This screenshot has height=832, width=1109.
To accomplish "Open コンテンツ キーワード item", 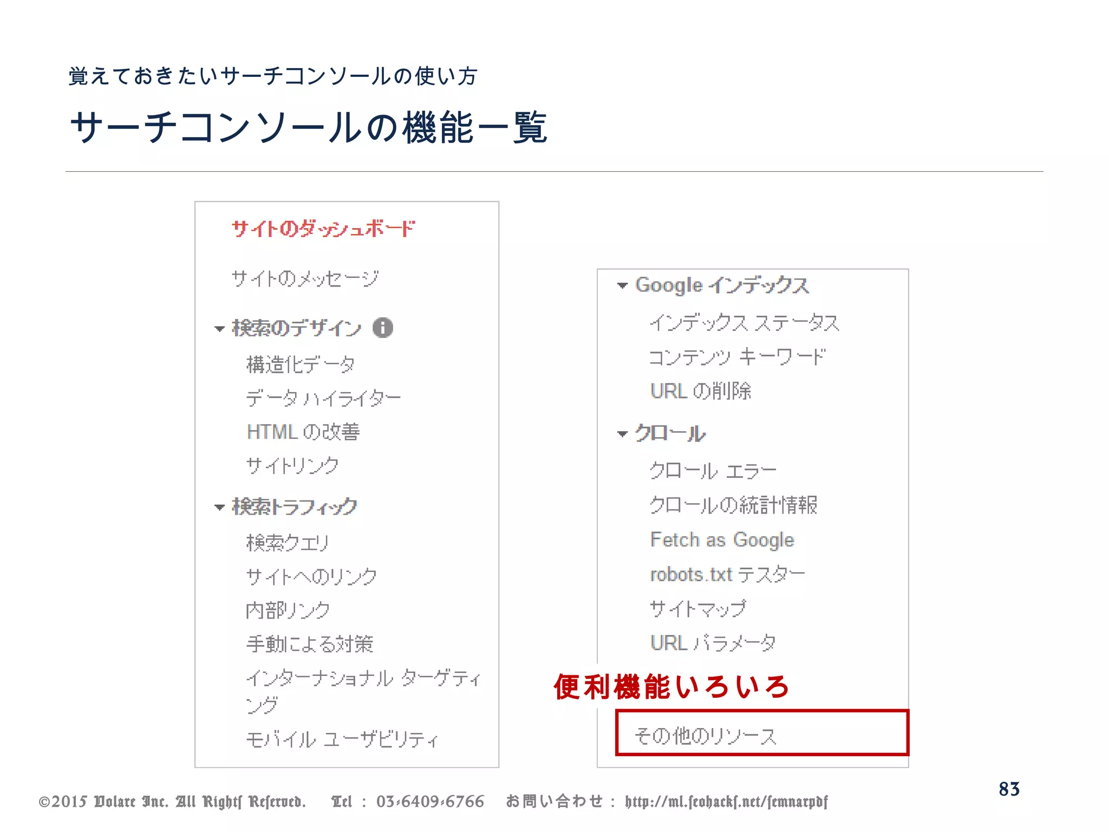I will click(x=737, y=356).
